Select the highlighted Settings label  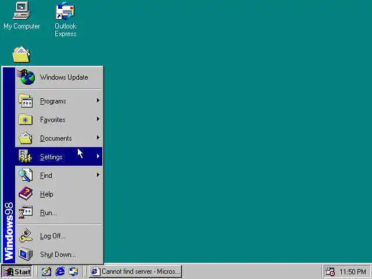pos(51,157)
